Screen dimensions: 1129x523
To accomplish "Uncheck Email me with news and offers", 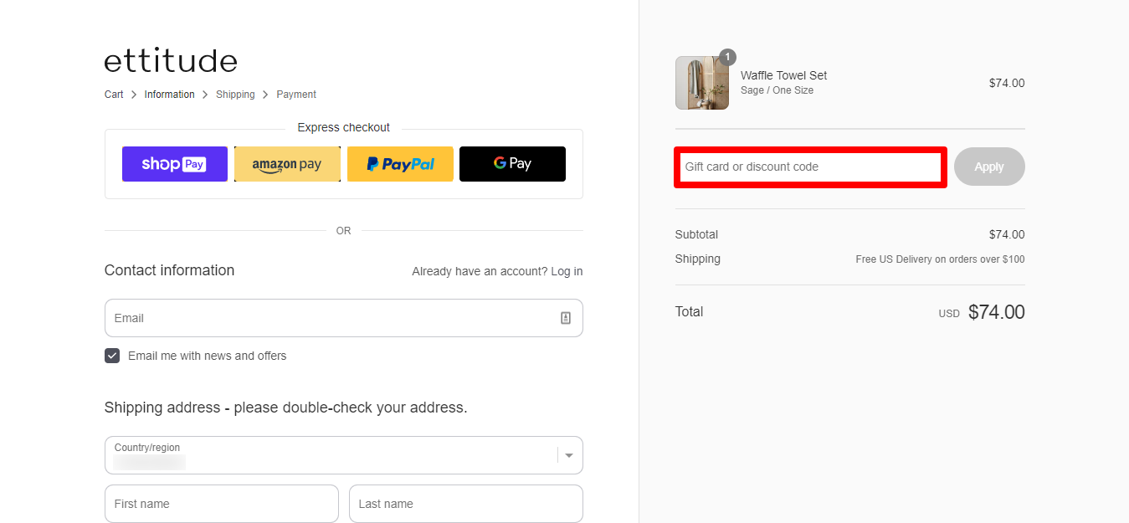I will 112,356.
